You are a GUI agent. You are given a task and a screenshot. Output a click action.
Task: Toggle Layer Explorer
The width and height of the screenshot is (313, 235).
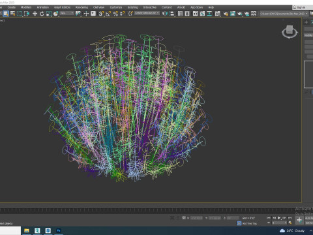coord(187,14)
